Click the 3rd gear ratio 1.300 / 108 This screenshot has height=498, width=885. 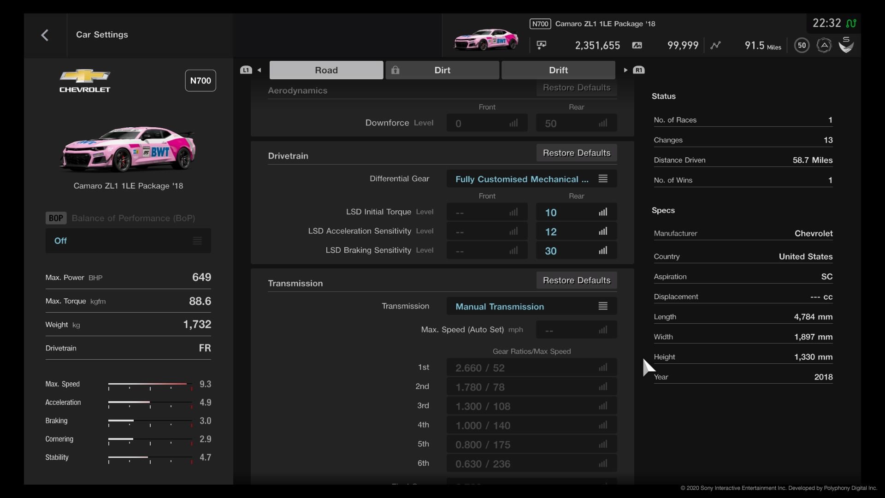pos(531,406)
